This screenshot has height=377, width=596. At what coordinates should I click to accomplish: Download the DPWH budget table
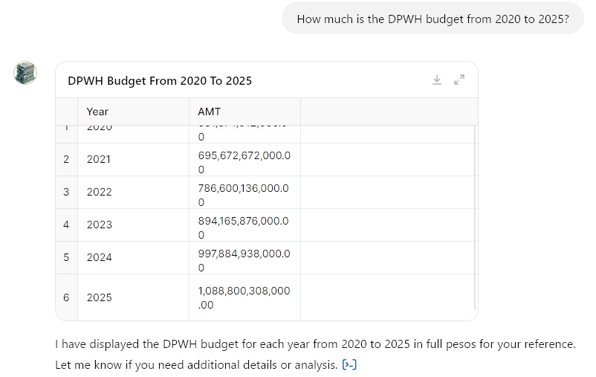pos(437,80)
